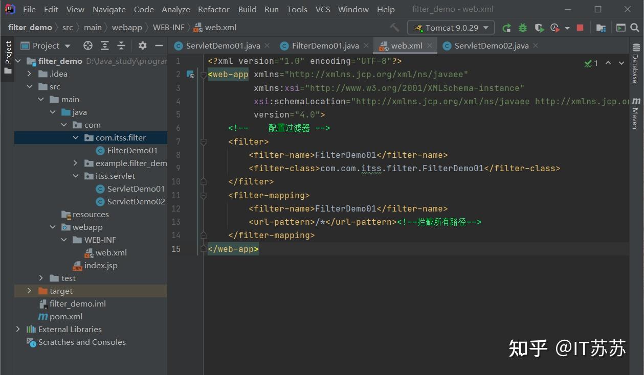Click the src breadcrumb in navigation bar
The width and height of the screenshot is (644, 375).
click(x=68, y=28)
